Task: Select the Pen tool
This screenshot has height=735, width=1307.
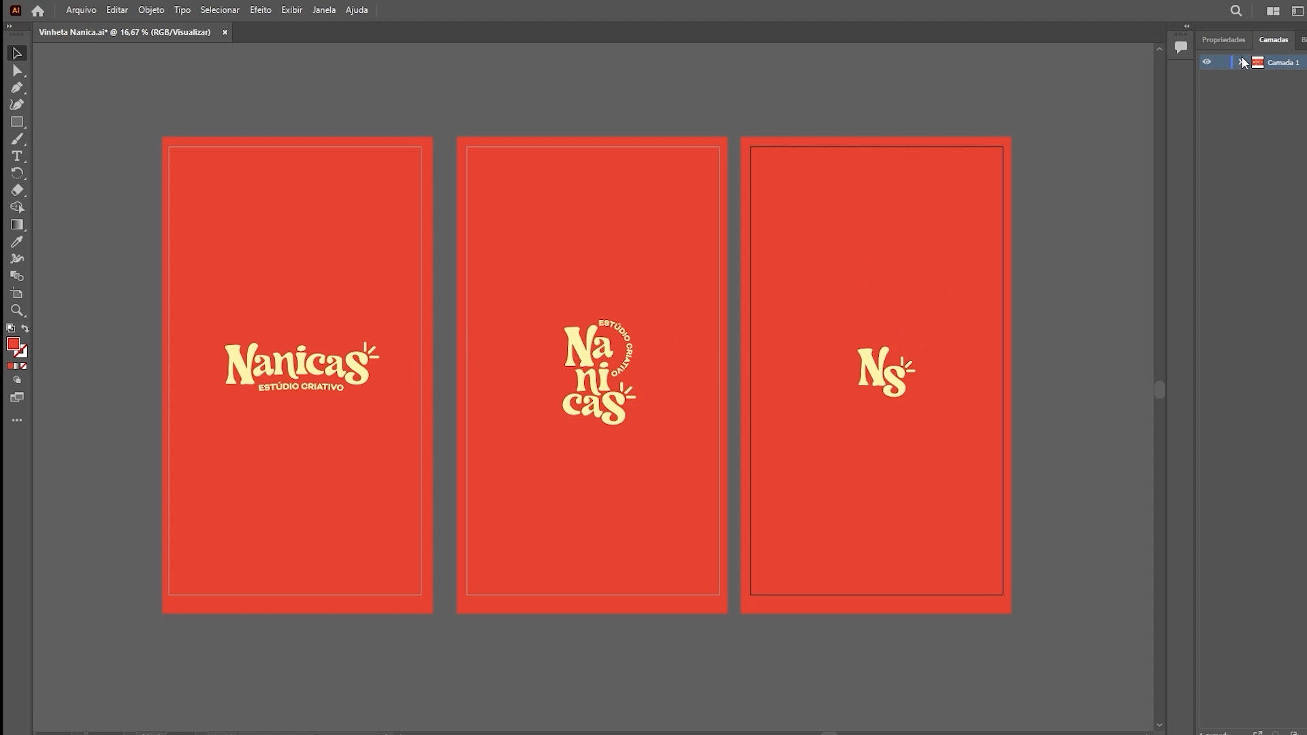Action: click(17, 88)
